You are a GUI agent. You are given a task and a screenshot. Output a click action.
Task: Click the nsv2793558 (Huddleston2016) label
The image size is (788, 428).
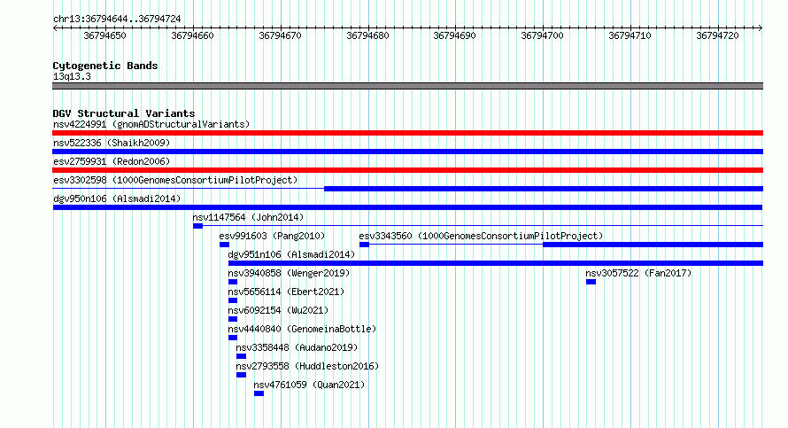coord(307,366)
